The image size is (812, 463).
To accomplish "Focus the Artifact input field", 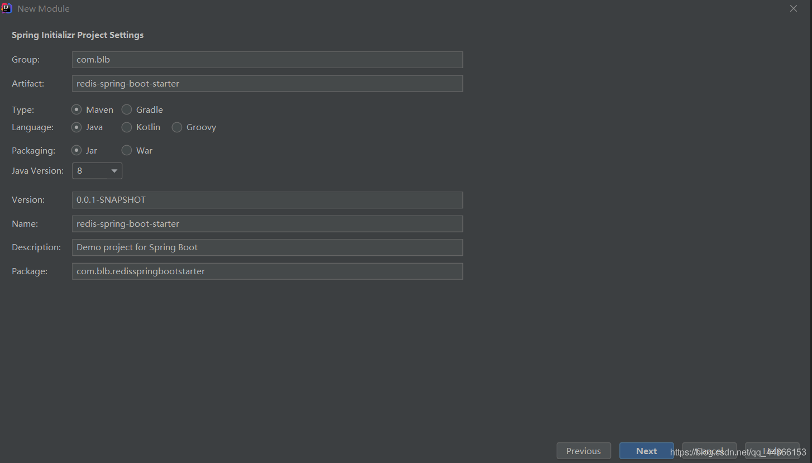I will coord(268,84).
